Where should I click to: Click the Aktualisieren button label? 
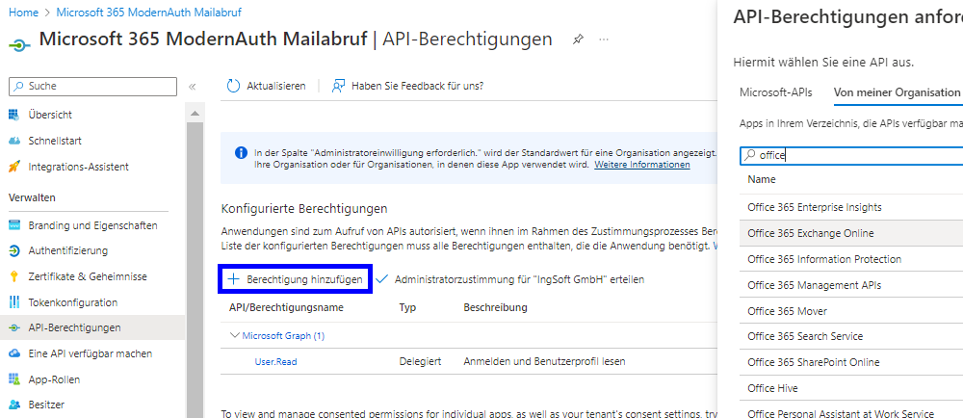coord(276,86)
